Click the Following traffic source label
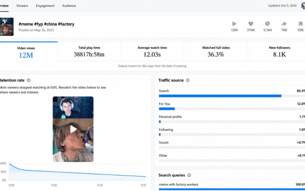This screenshot has height=191, width=305. point(166,130)
